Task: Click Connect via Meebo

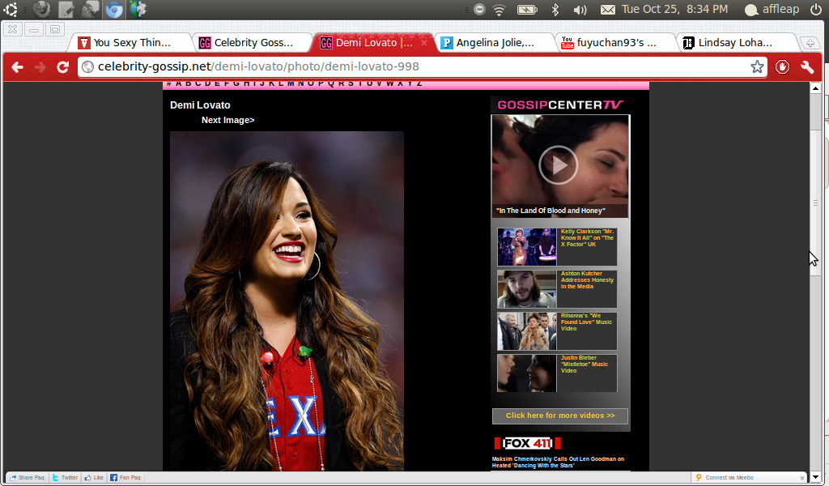Action: coord(725,478)
